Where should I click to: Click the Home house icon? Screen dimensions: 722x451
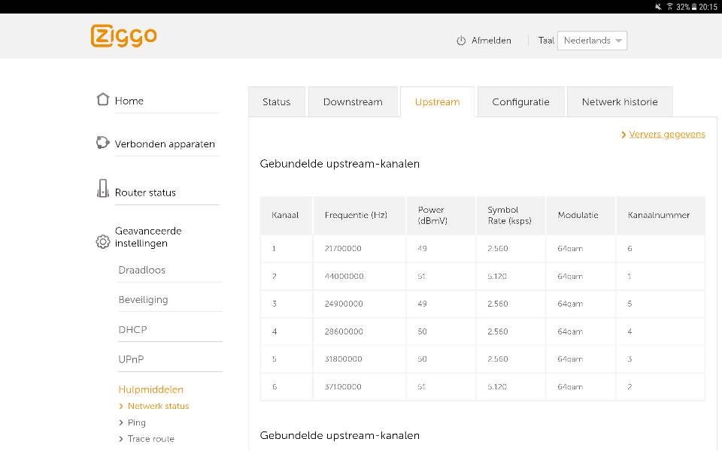(103, 99)
